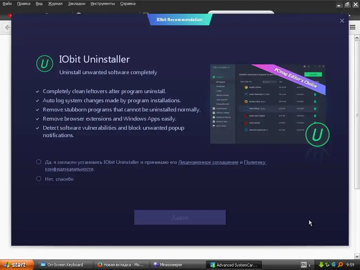Click "Auto log system changes" bullet text
The image size is (360, 270).
pyautogui.click(x=112, y=100)
